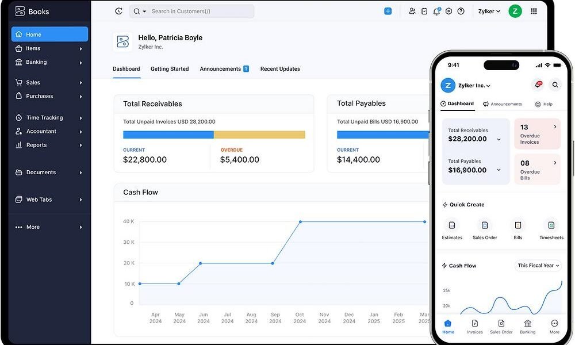Screen dimensions: 575x345
Task: Expand Items menu in sidebar
Action: click(x=49, y=48)
